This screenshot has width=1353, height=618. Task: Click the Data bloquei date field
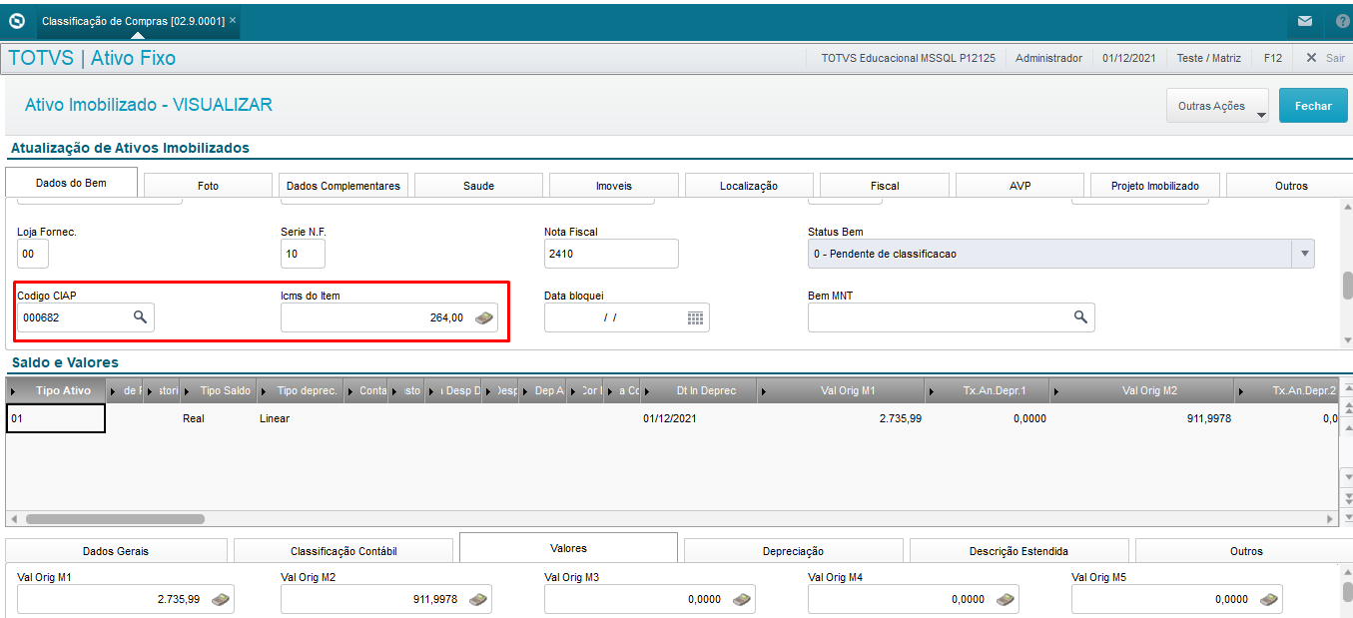627,317
